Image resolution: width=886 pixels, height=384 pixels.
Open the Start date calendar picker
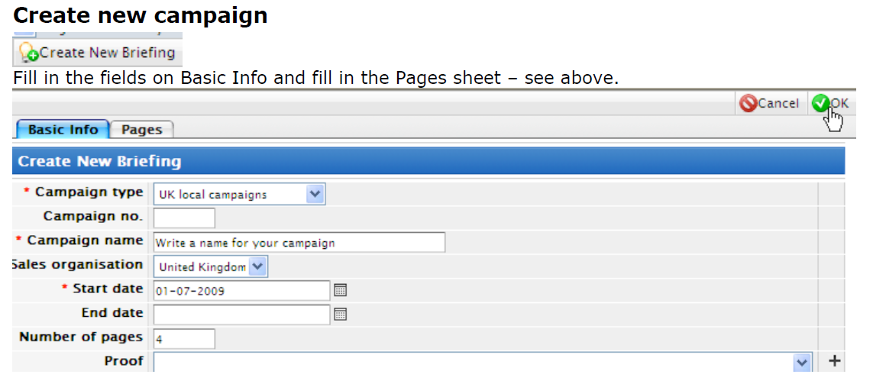(x=340, y=290)
